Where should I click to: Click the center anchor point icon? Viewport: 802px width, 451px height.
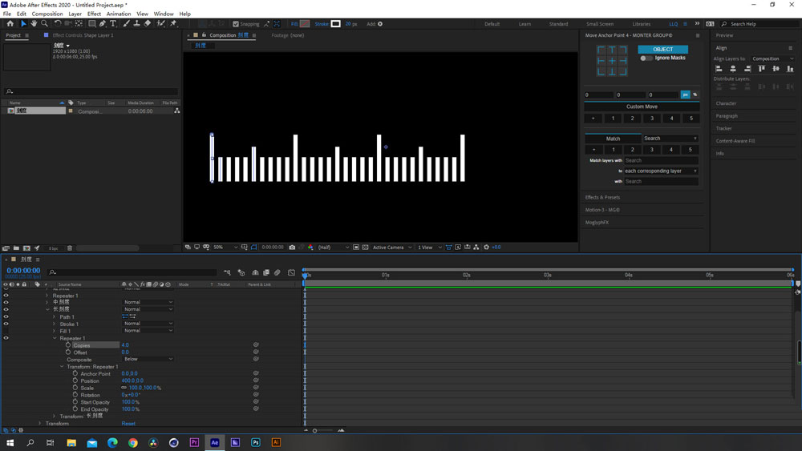coord(612,61)
